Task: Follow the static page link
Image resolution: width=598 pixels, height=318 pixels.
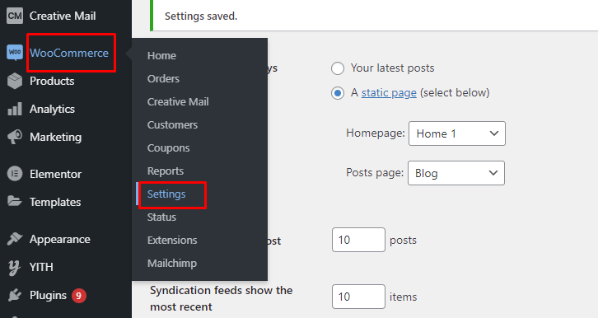Action: coord(389,92)
